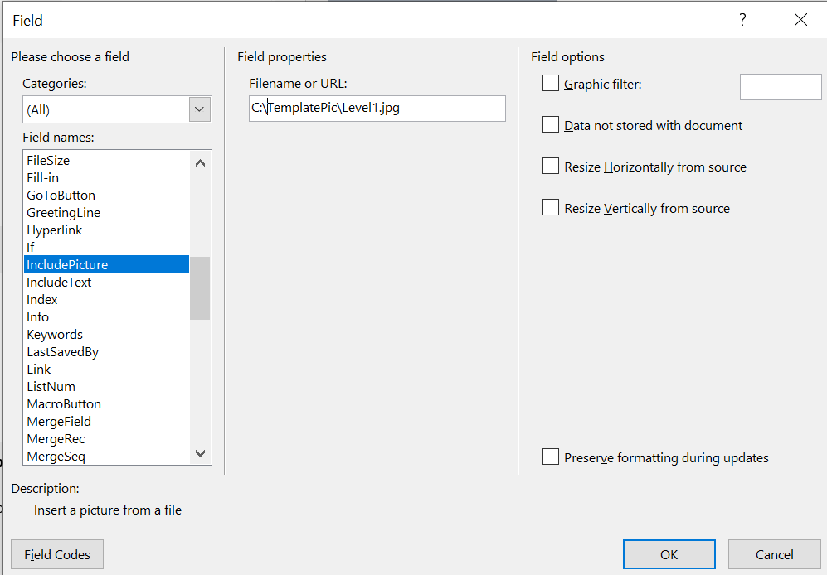Screen dimensions: 827x575
Task: Click scroll up arrow in field names list
Action: pyautogui.click(x=201, y=163)
